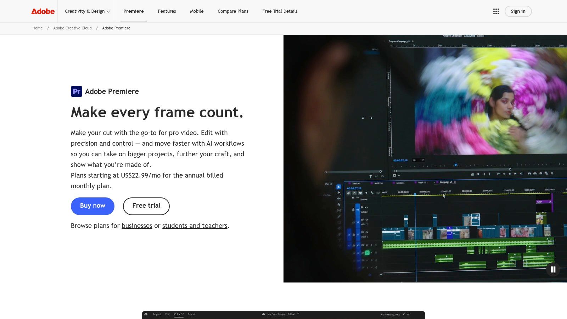Click the '08 Main Sequence' label
This screenshot has height=319, width=567.
coord(391,314)
